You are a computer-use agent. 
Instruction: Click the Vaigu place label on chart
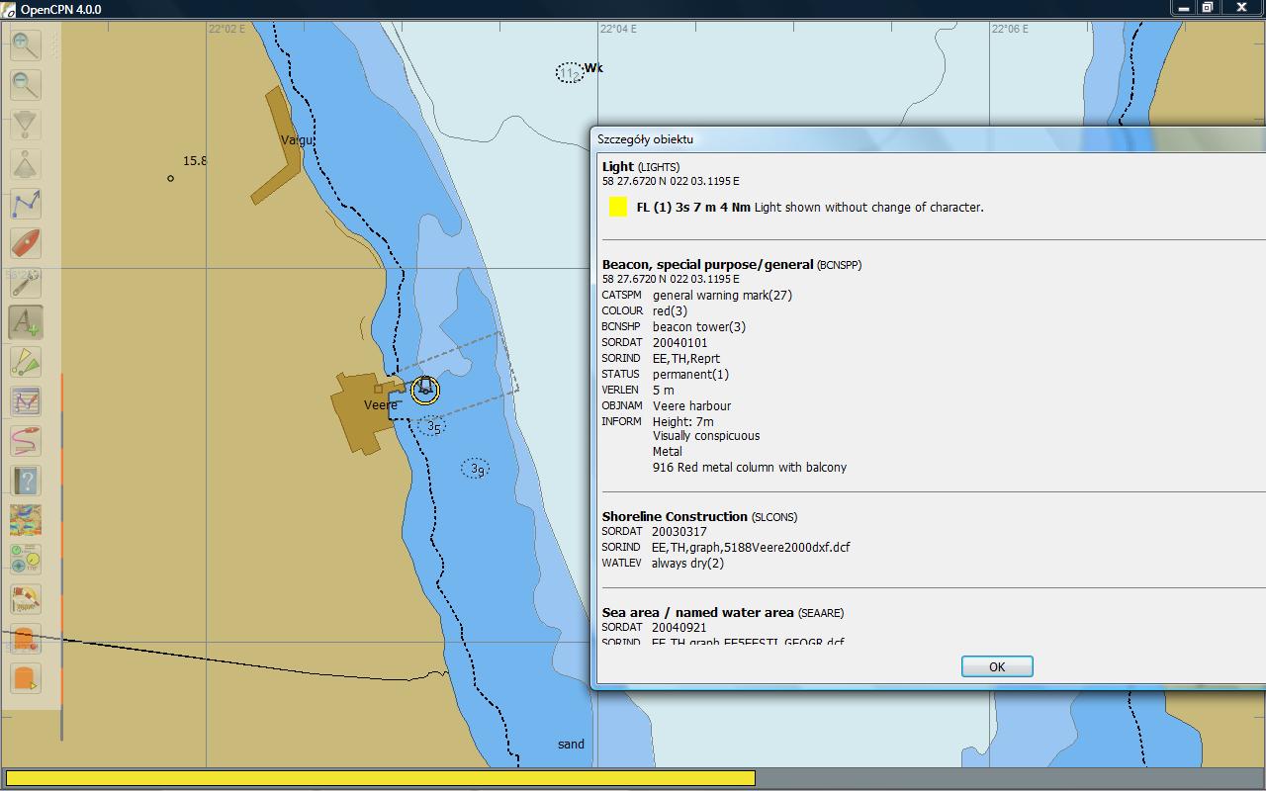click(298, 140)
